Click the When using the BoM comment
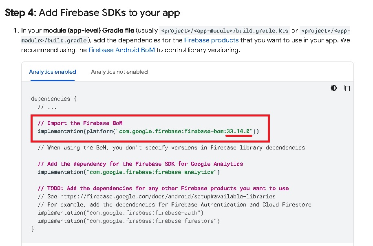The width and height of the screenshot is (373, 246). coord(171,147)
